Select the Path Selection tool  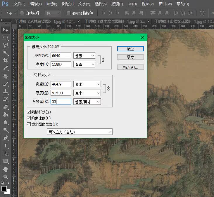pyautogui.click(x=6, y=153)
